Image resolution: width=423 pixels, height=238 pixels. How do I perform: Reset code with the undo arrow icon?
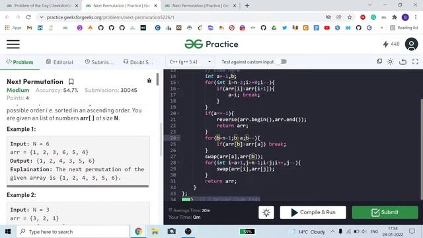pos(403,61)
